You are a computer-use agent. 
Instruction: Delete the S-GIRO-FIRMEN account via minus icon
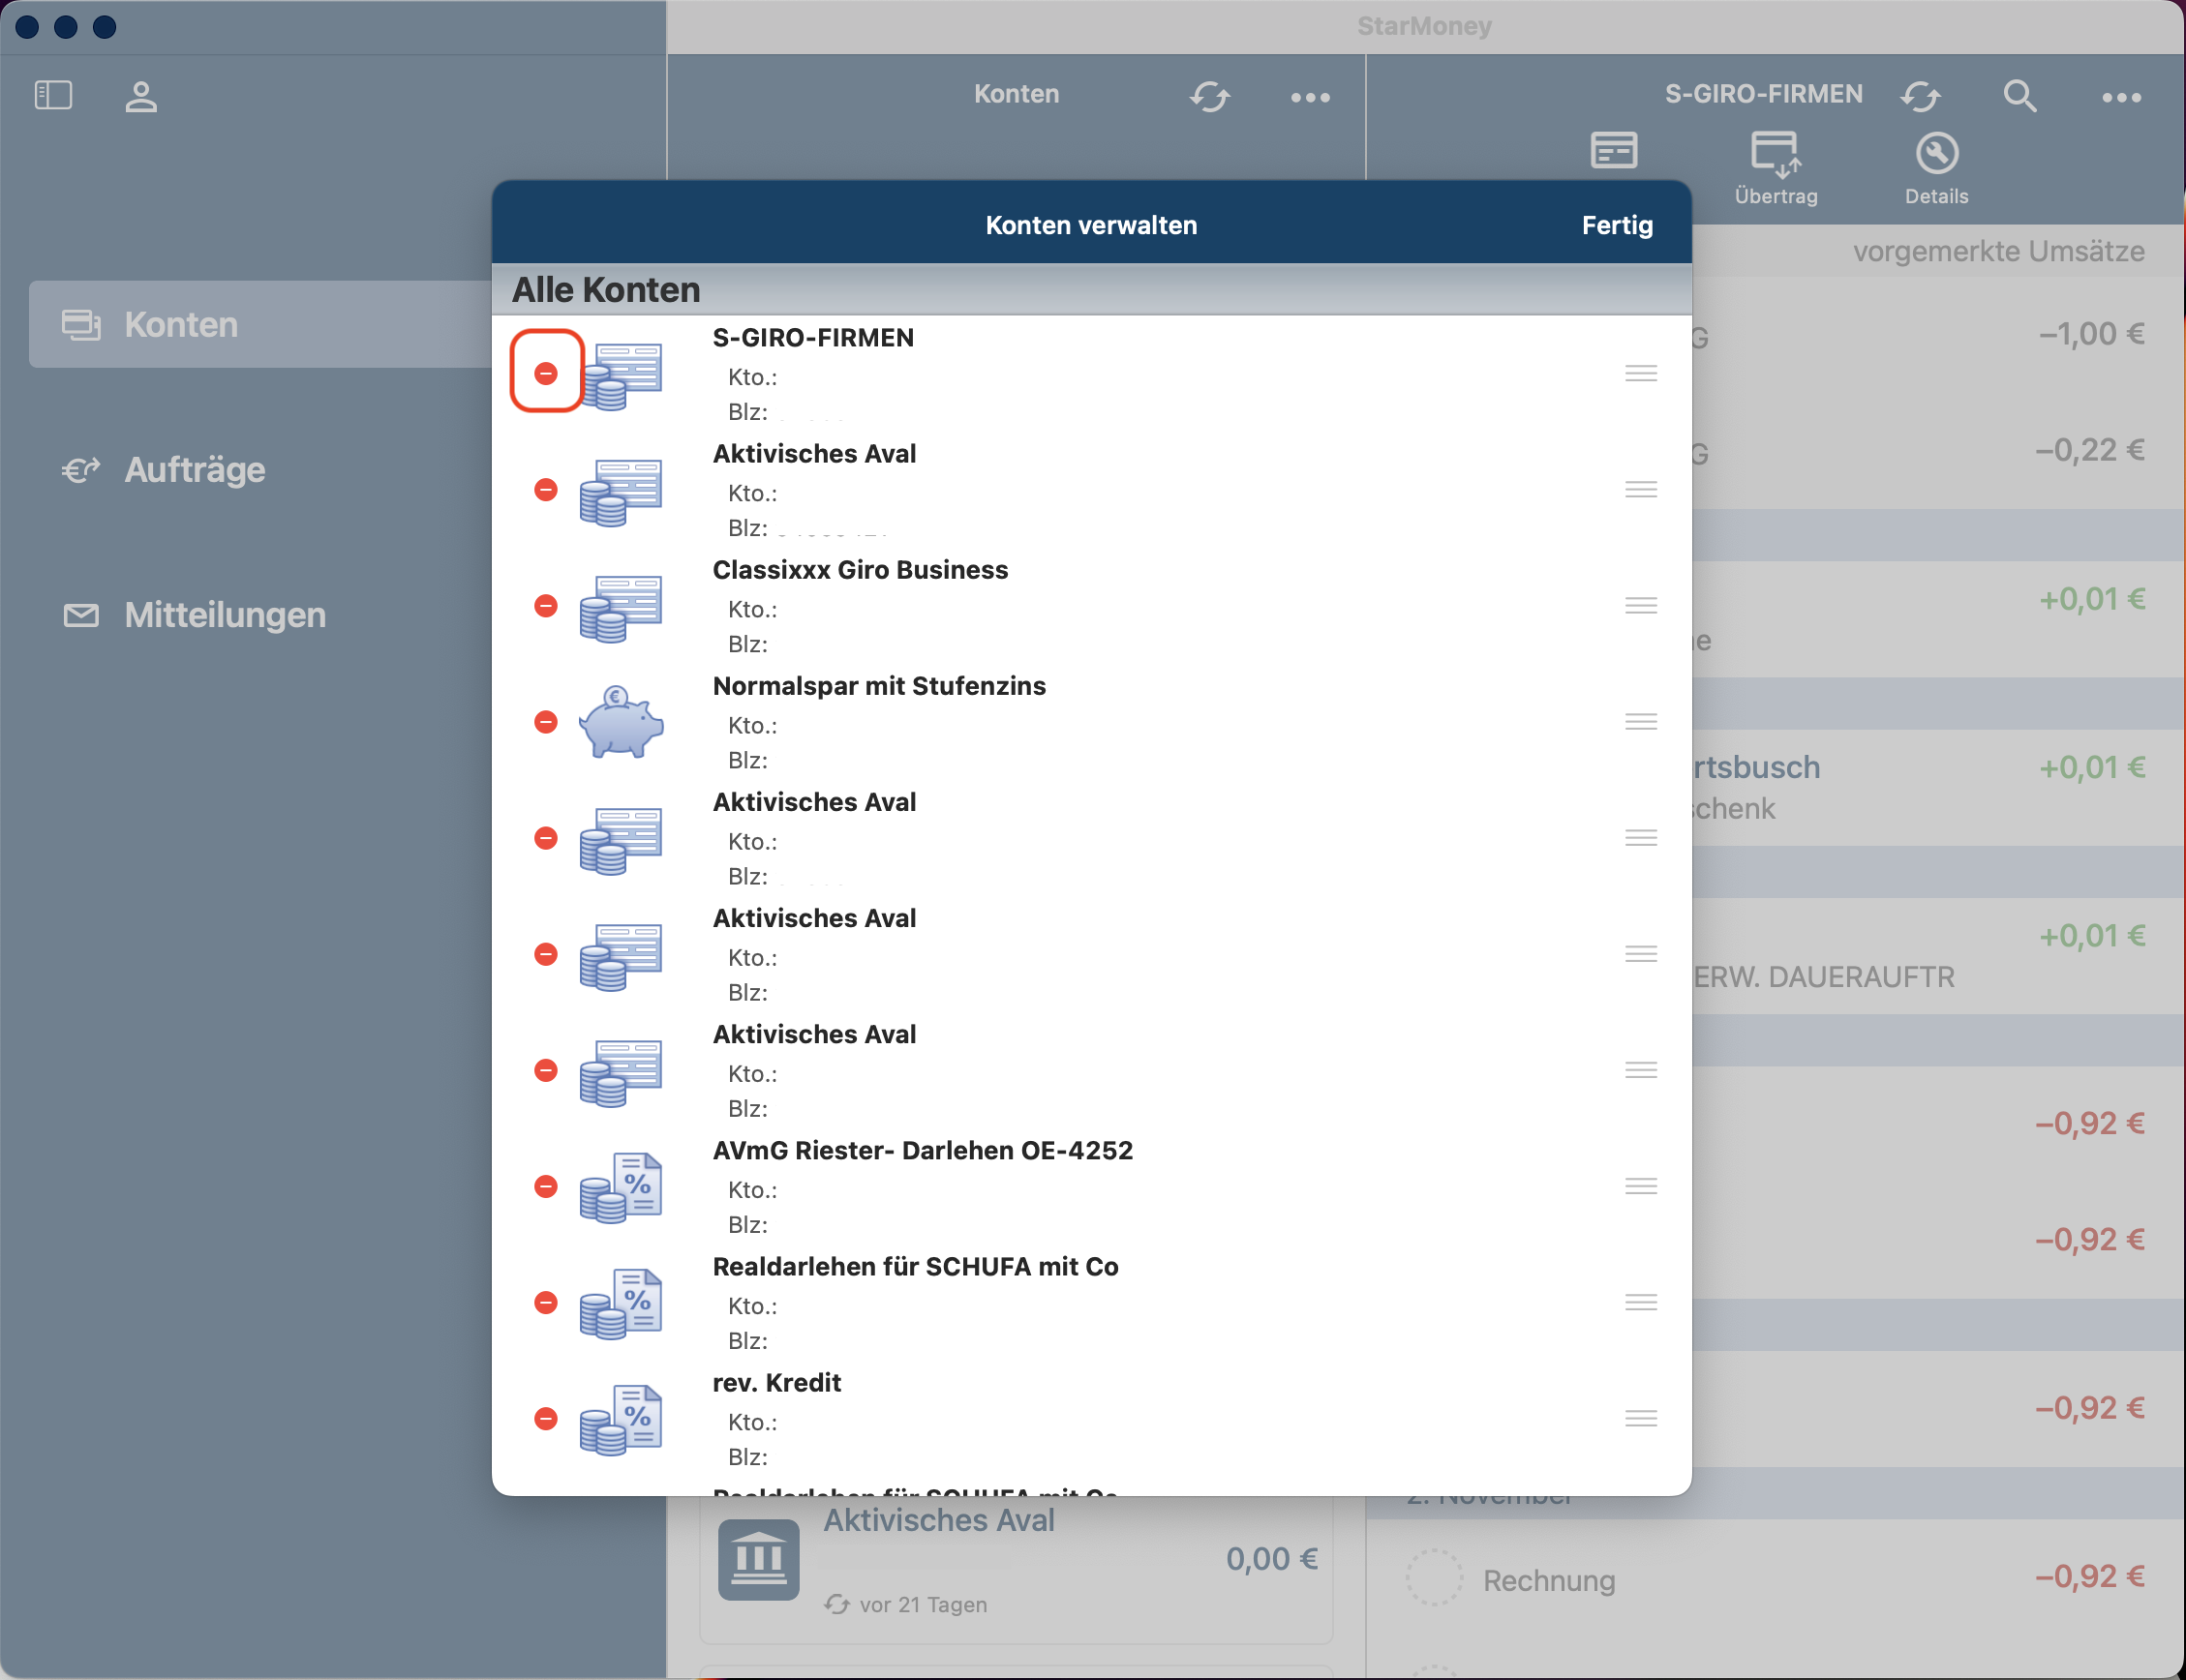coord(545,374)
